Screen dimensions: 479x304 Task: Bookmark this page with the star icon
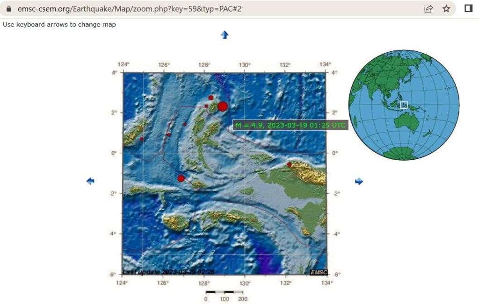click(446, 9)
